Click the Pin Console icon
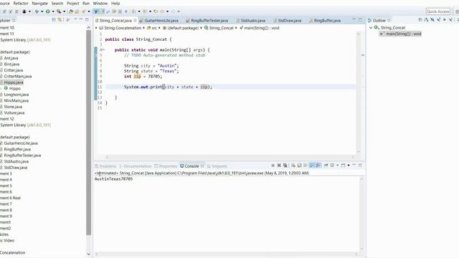Viewport: 459px width, 258px height. point(326,166)
